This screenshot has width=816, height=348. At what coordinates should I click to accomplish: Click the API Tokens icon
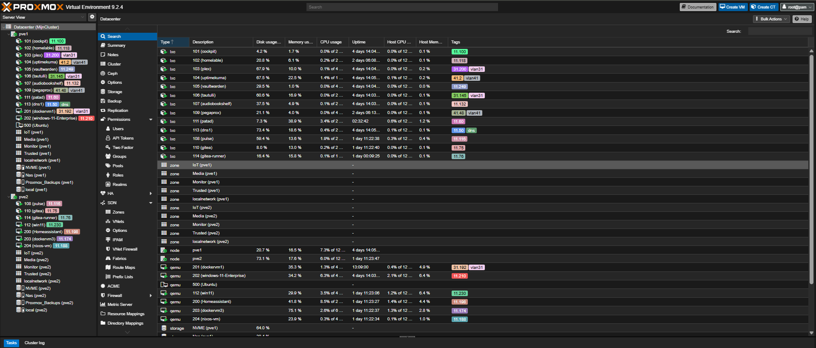(108, 138)
